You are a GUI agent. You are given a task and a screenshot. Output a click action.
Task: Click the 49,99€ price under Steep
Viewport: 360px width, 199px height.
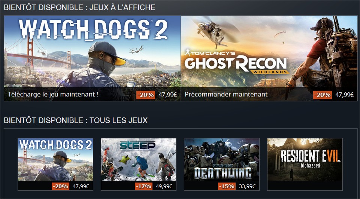(164, 186)
